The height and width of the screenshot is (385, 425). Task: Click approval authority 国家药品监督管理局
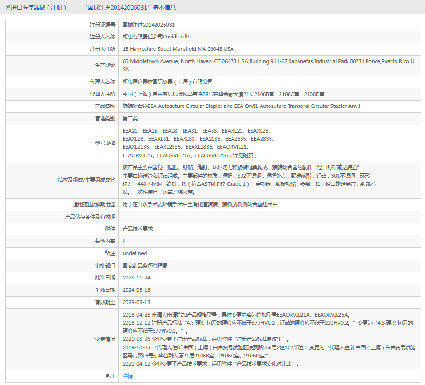click(x=145, y=266)
